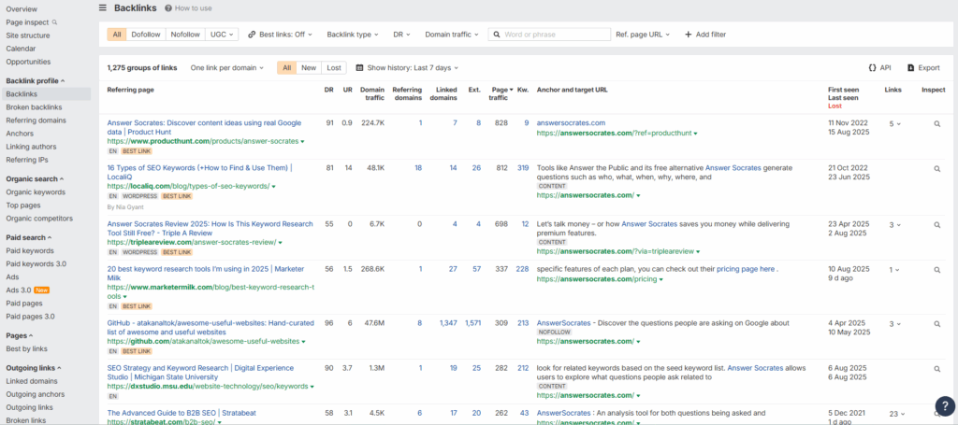Click keywords value 319 for LocaliQ row

[523, 168]
